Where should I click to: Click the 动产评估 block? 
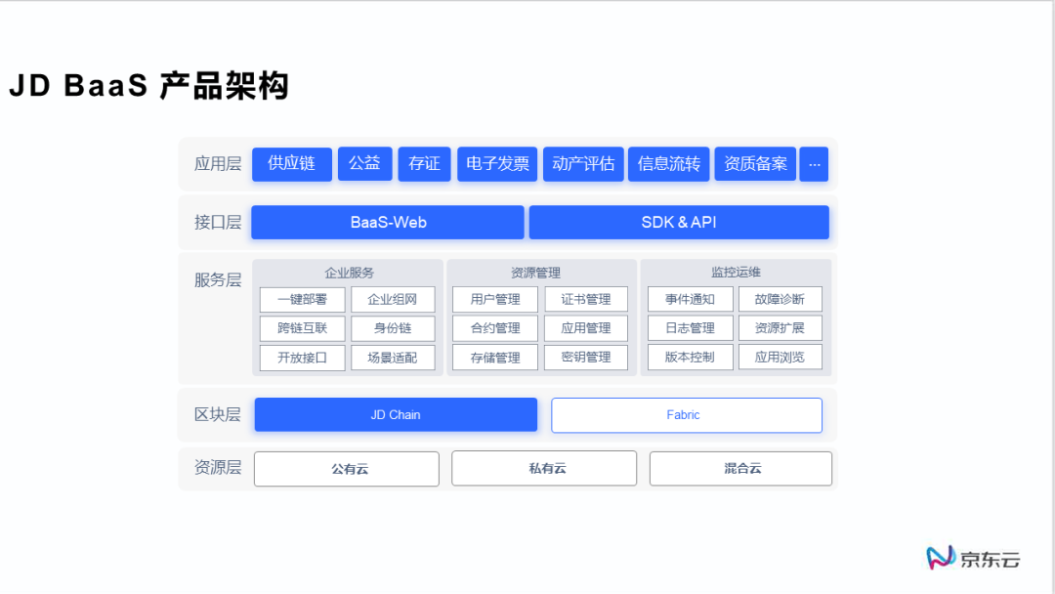click(583, 164)
